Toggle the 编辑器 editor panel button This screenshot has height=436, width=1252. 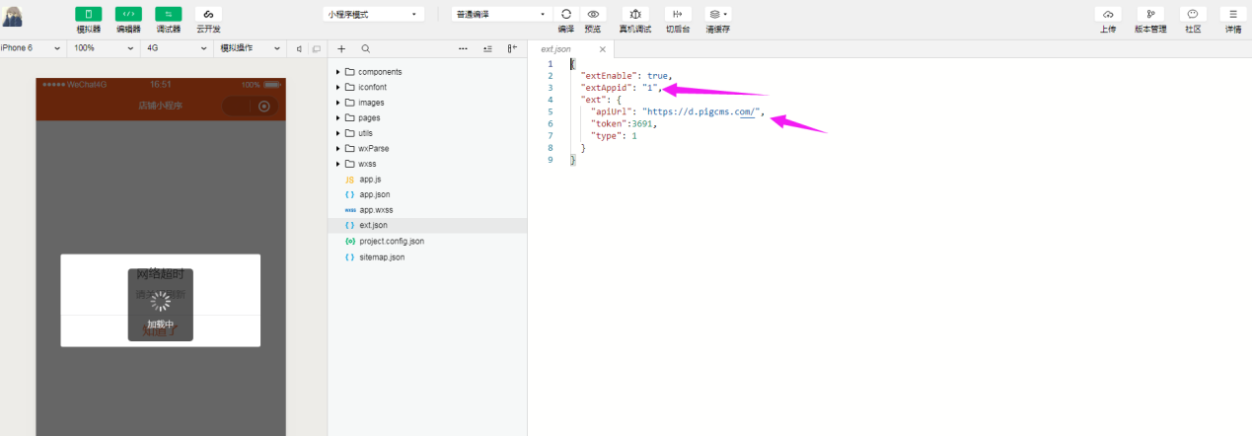click(x=128, y=14)
